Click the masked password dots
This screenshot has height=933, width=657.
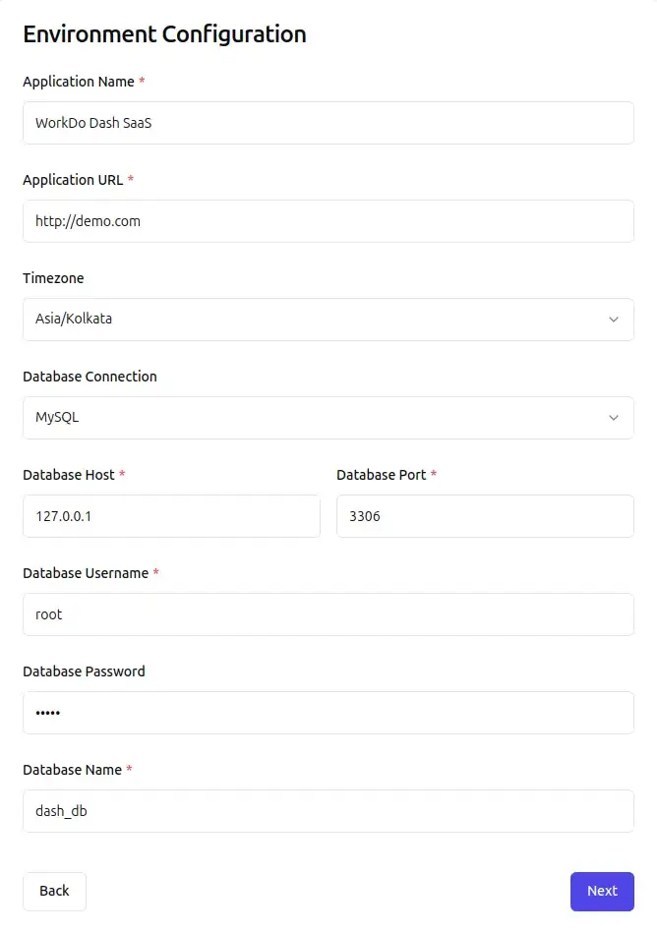coord(47,713)
